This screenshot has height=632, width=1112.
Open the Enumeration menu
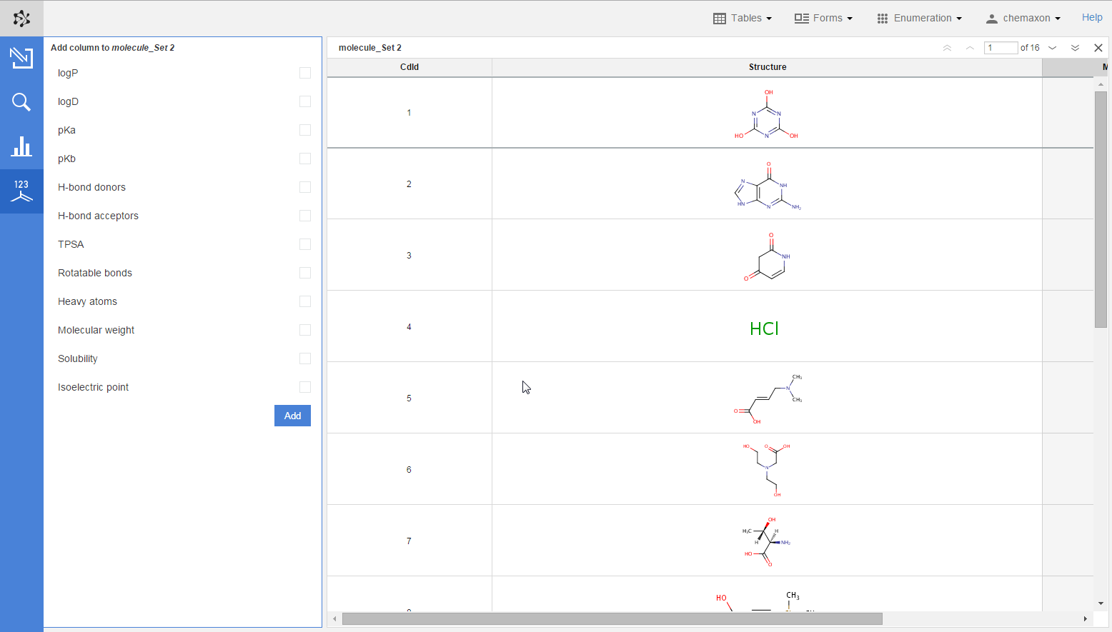click(920, 19)
